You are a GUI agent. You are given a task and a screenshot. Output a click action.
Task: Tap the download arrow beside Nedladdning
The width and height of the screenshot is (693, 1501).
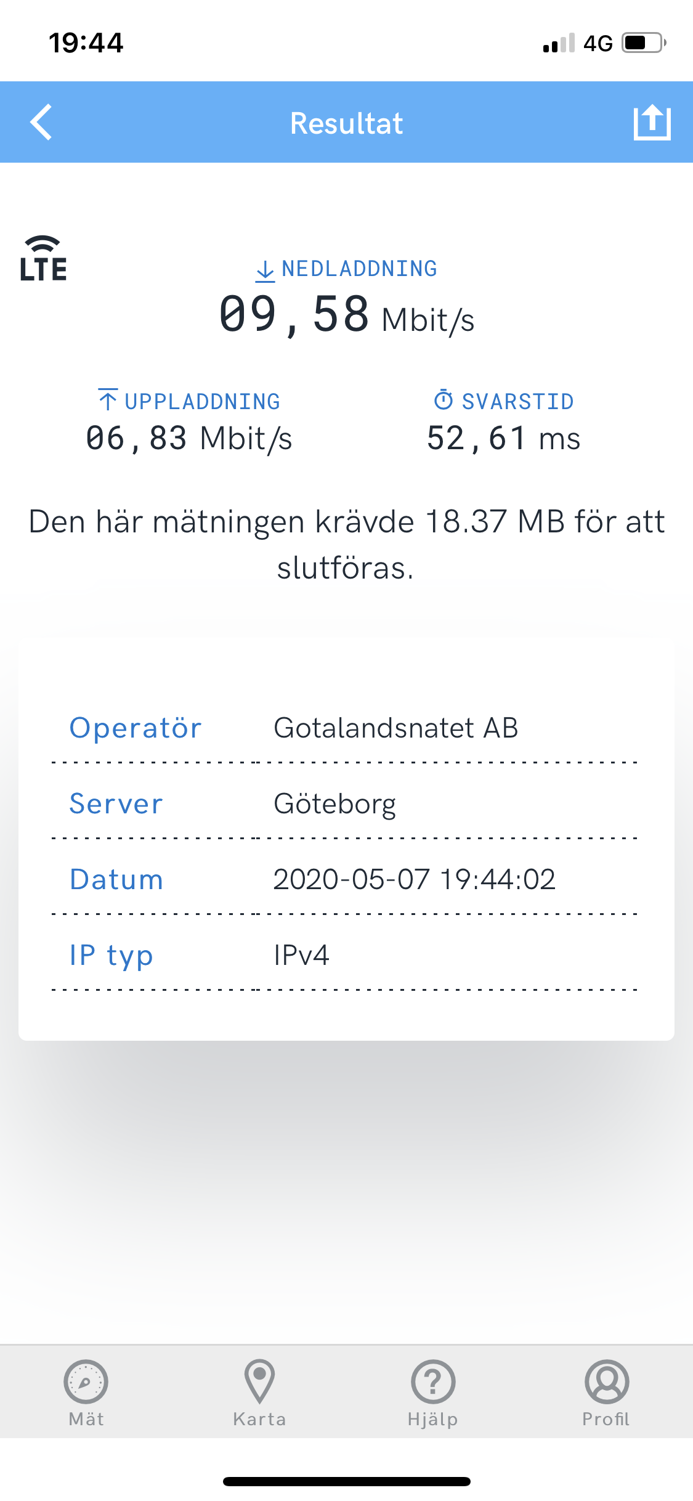(x=265, y=271)
